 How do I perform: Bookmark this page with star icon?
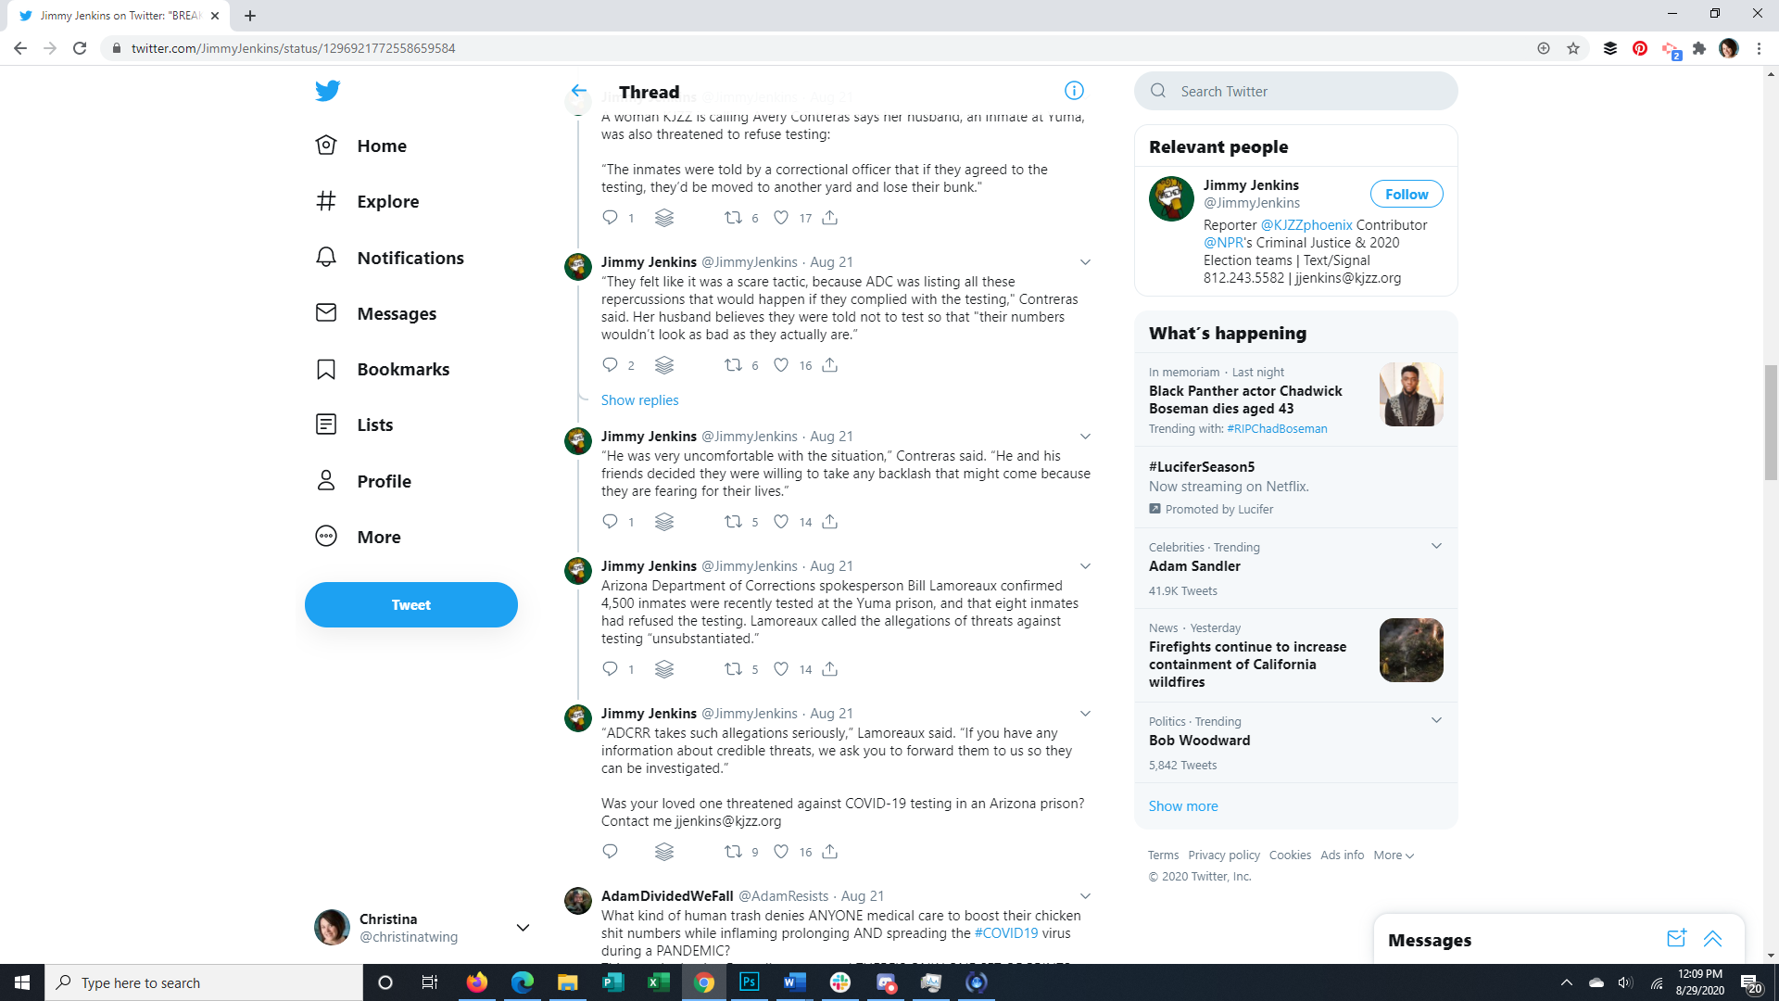(1573, 48)
